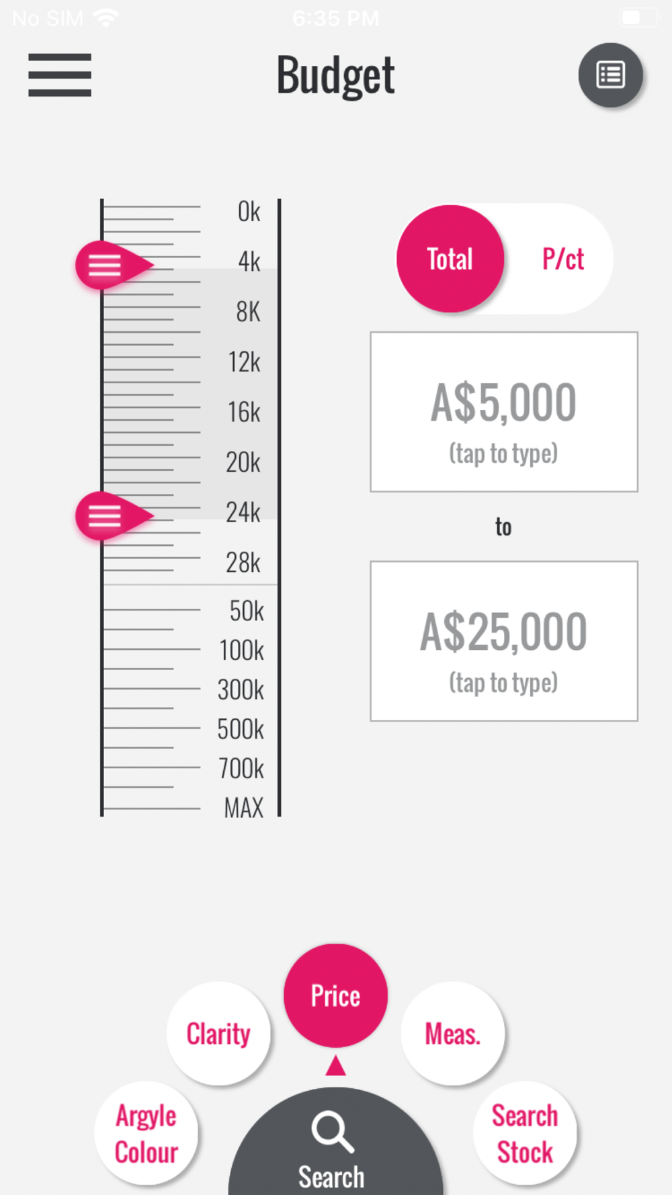Image resolution: width=672 pixels, height=1195 pixels.
Task: Tap the Search Stock button
Action: [525, 1133]
